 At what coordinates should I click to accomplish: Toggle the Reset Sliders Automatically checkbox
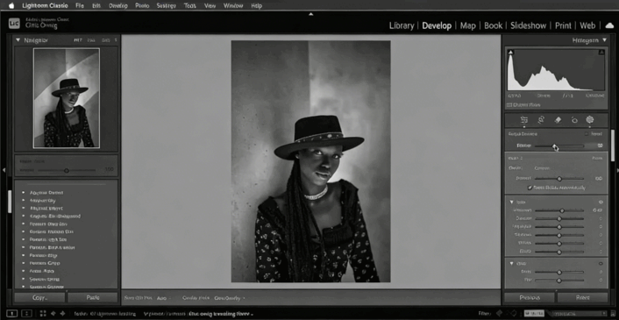pos(530,188)
